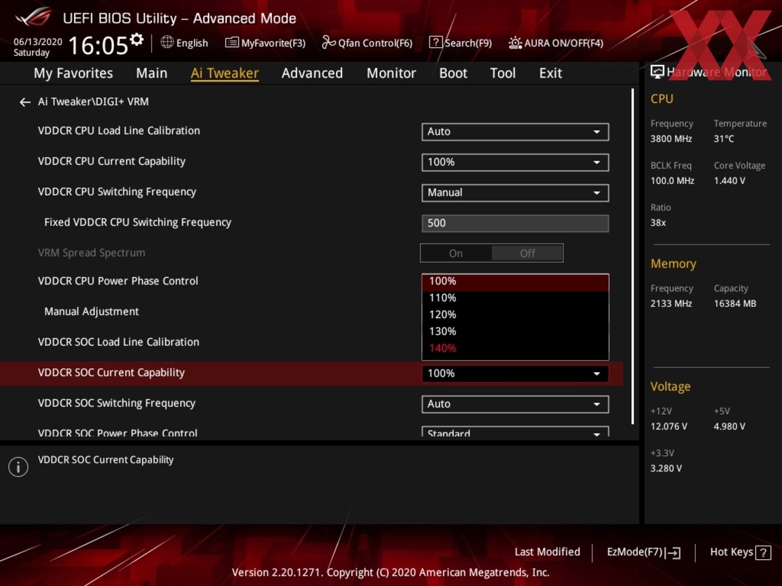Open Hot Keys help
The height and width of the screenshot is (586, 782).
(x=741, y=552)
